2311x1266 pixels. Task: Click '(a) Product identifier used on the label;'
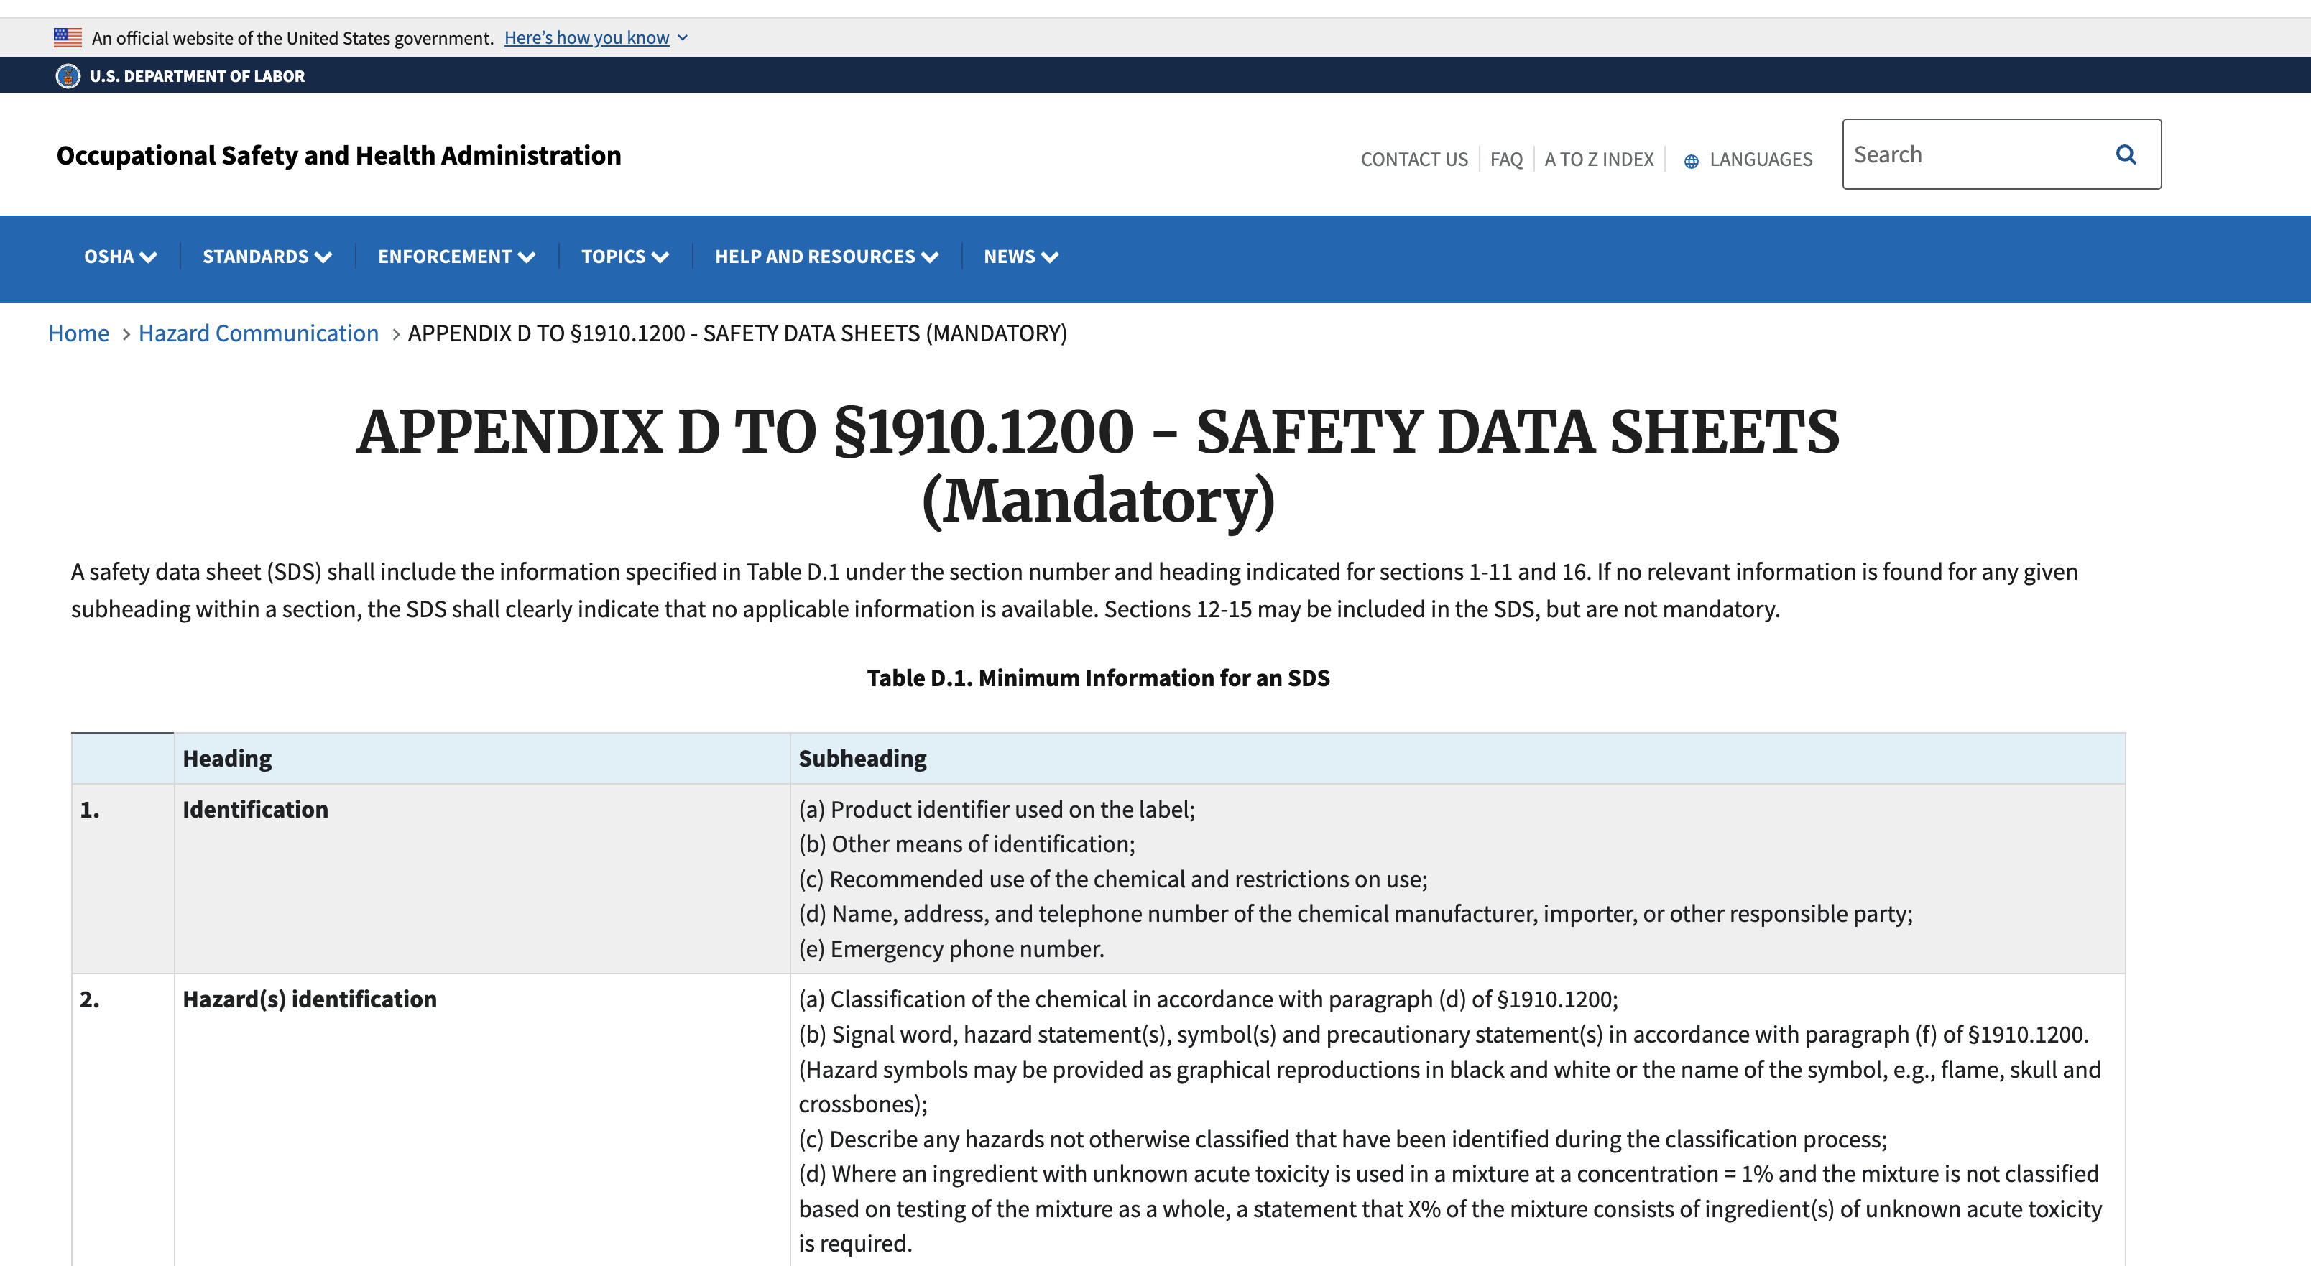(997, 810)
